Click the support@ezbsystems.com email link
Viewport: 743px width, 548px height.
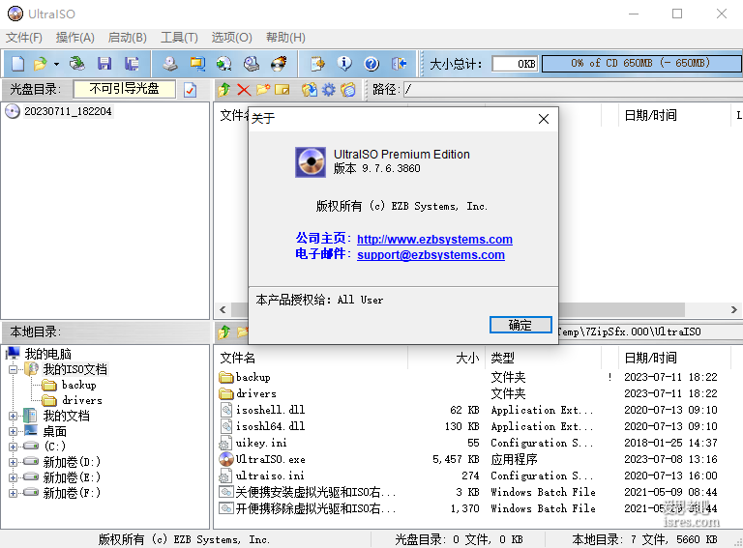(x=431, y=254)
